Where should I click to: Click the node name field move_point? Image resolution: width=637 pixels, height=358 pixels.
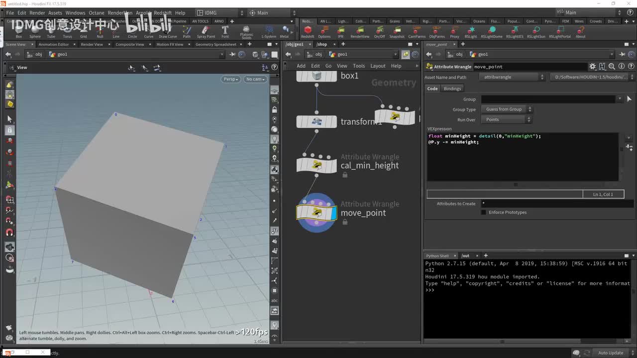click(530, 67)
